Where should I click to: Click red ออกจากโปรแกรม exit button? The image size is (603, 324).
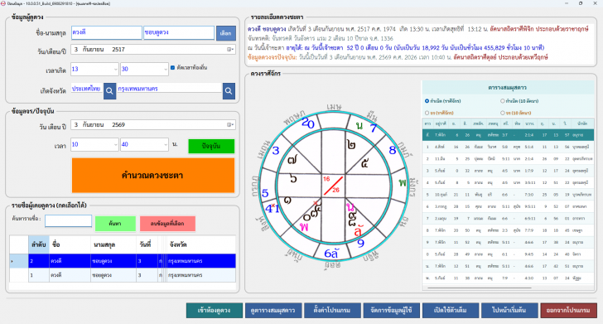pos(568,310)
